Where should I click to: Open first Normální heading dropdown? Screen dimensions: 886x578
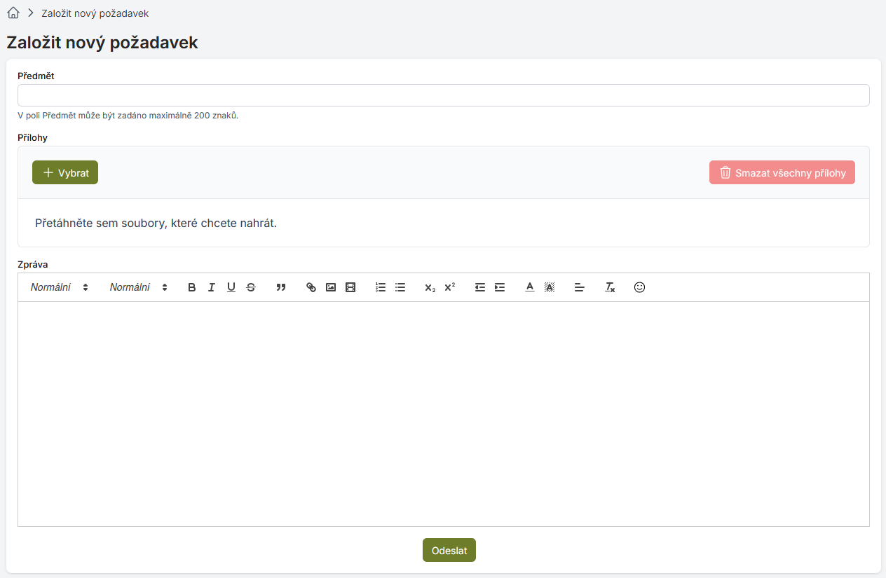point(60,287)
